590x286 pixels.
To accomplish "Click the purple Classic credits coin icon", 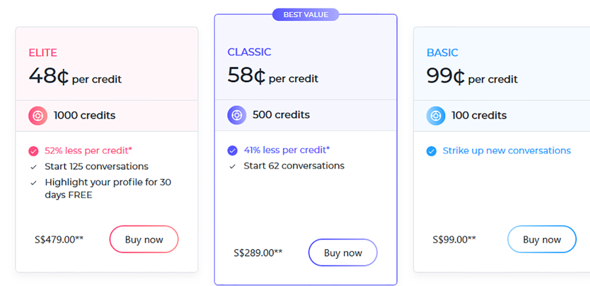I will (237, 115).
